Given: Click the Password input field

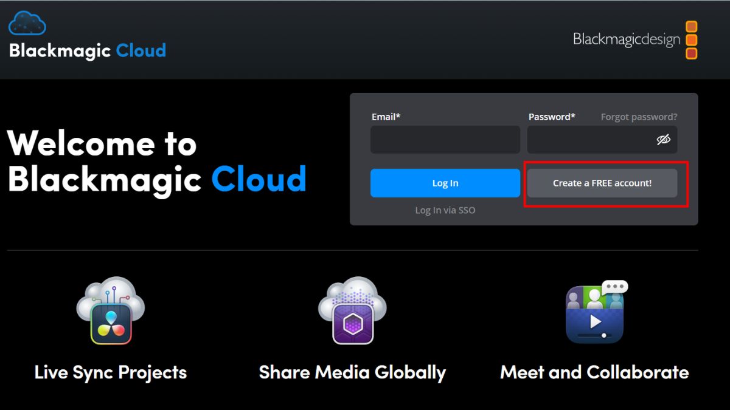Looking at the screenshot, I should (602, 140).
